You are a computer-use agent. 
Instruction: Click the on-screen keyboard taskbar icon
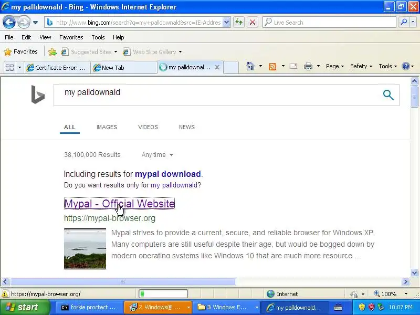(338, 308)
